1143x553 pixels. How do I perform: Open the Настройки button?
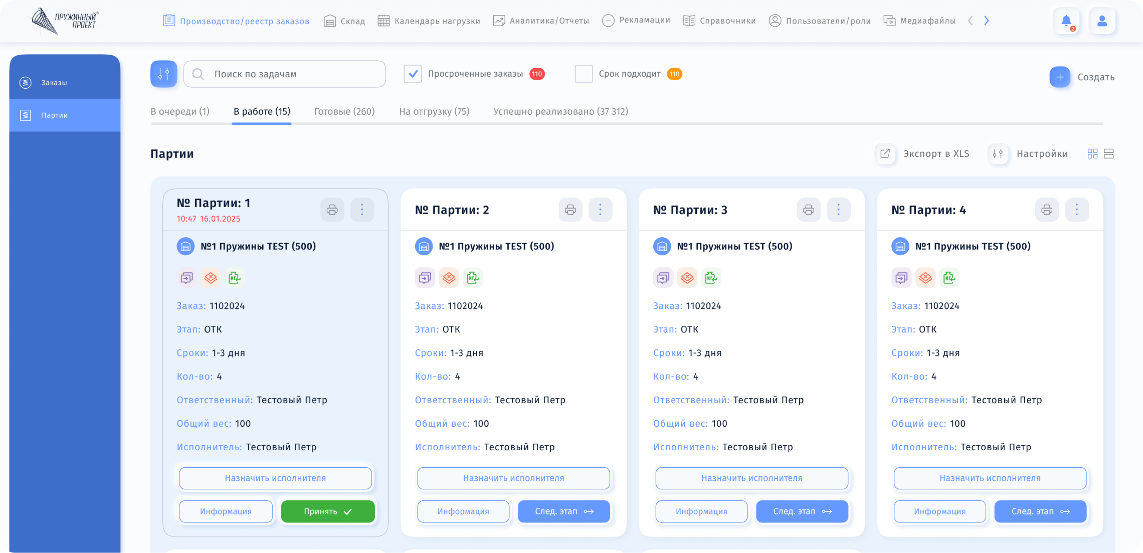click(1028, 154)
